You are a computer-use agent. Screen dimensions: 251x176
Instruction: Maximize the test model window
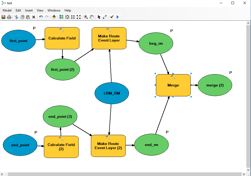233,3
